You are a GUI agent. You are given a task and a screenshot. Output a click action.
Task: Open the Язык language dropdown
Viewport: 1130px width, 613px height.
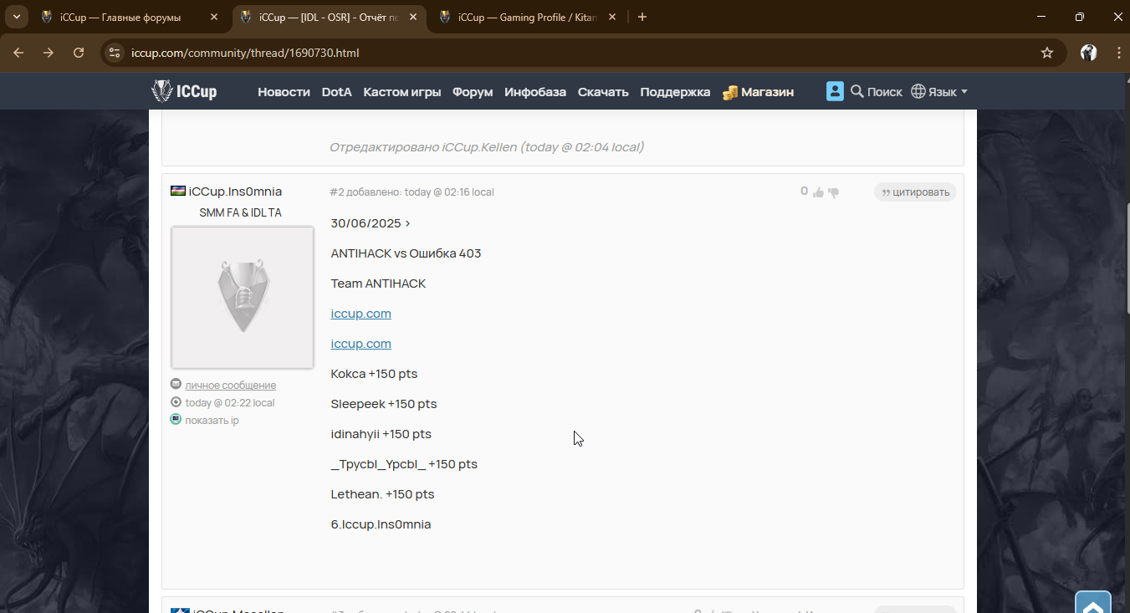(939, 92)
